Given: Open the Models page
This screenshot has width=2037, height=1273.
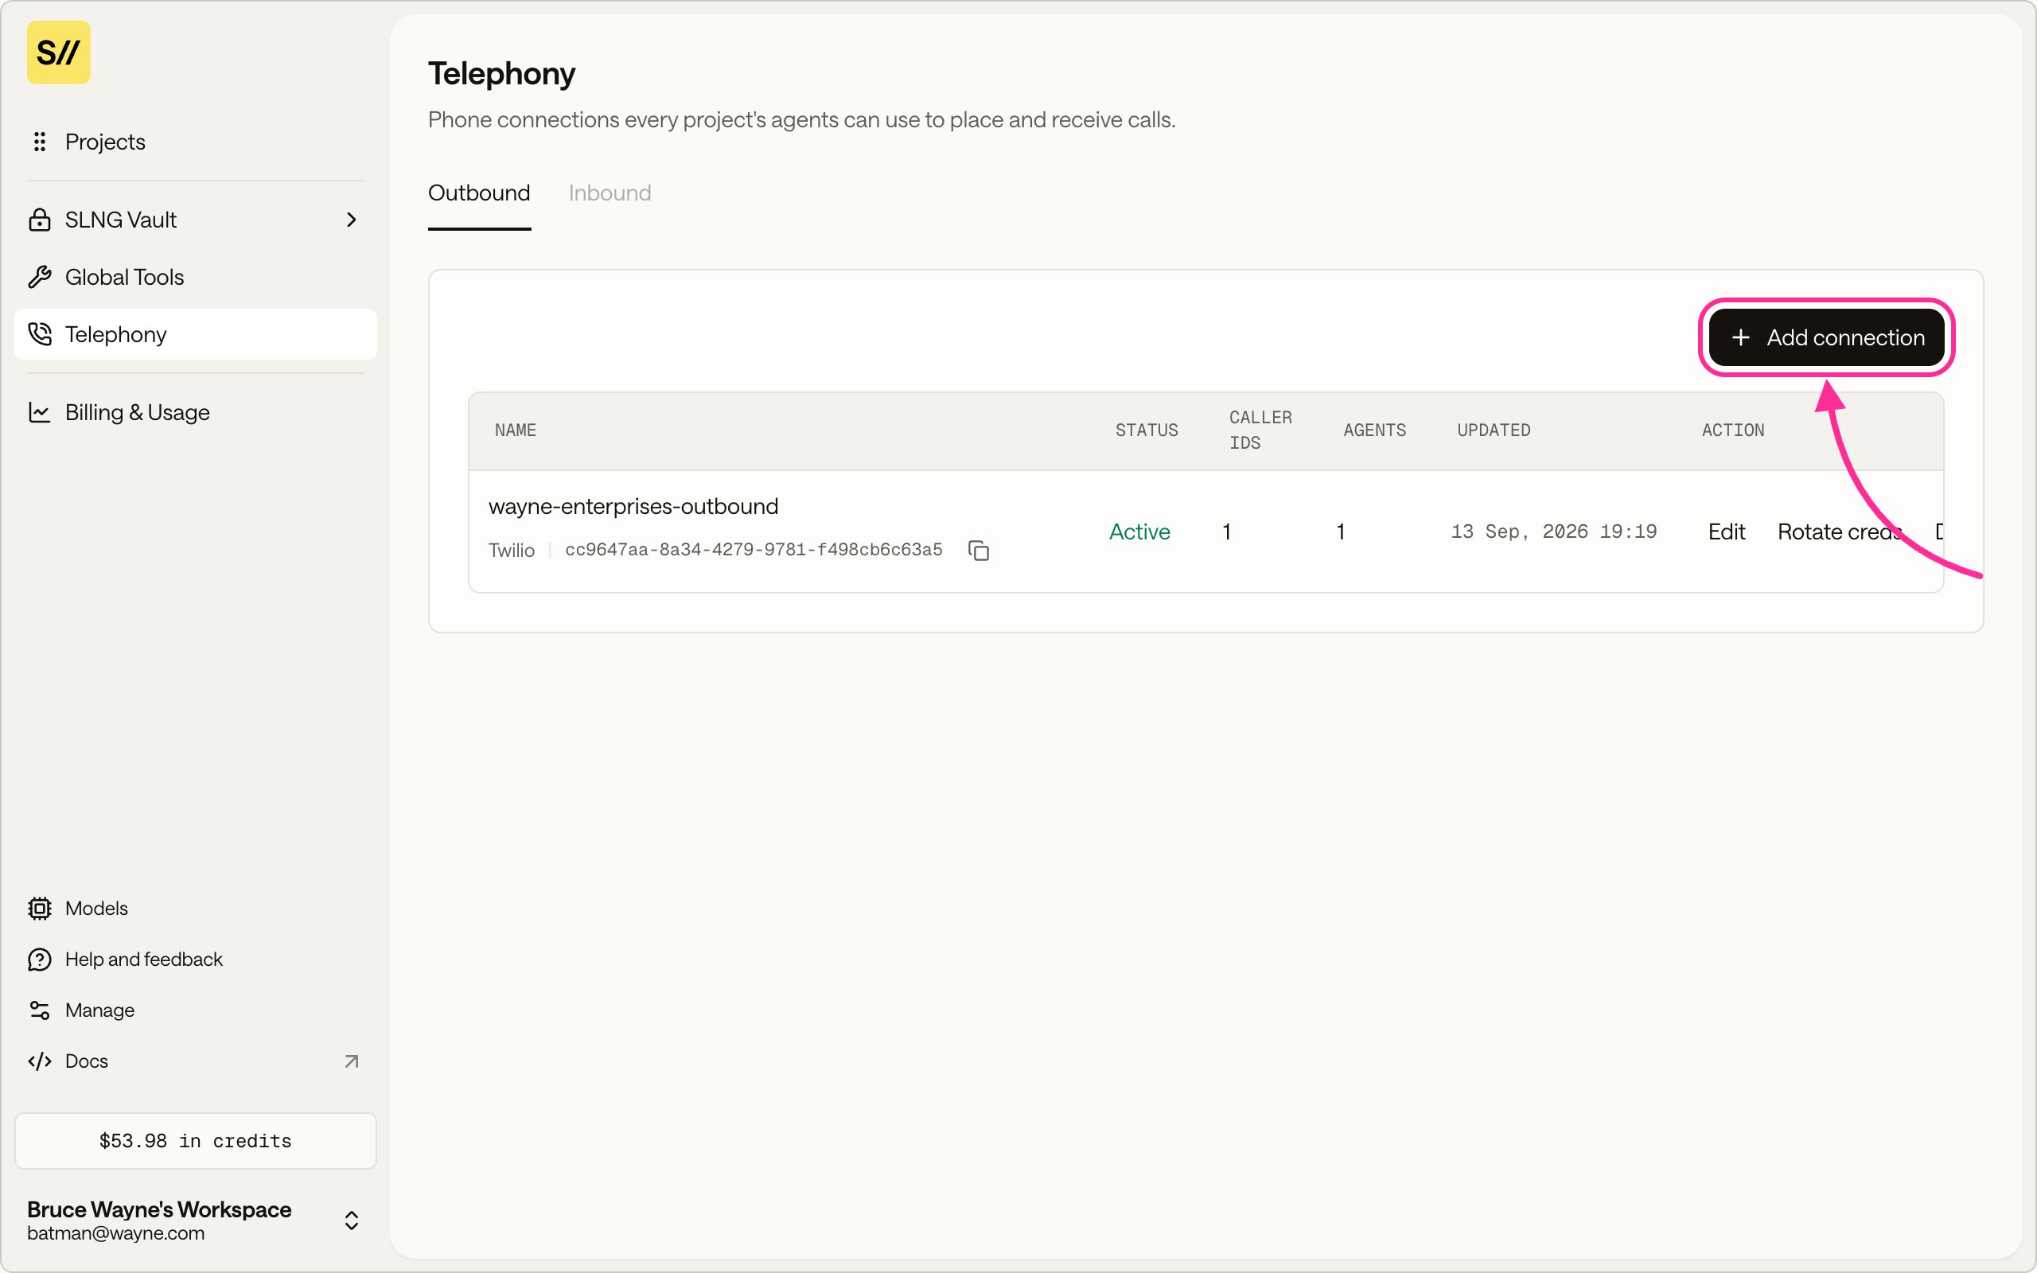Looking at the screenshot, I should [195, 909].
